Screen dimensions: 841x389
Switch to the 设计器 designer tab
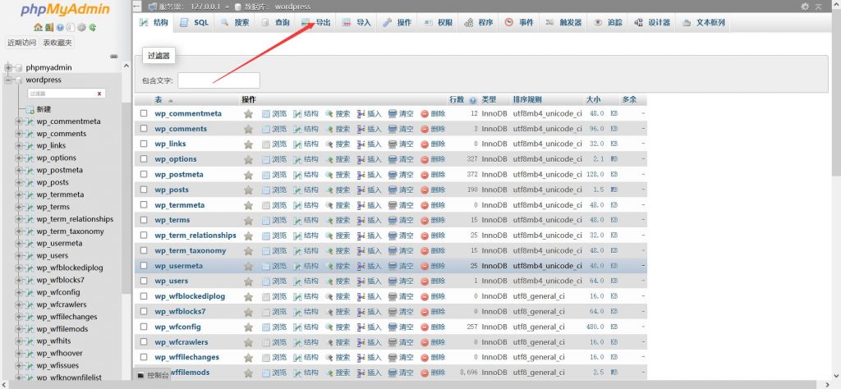(x=652, y=22)
